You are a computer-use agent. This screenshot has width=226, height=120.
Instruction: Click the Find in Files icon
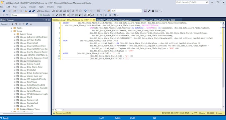[109, 11]
